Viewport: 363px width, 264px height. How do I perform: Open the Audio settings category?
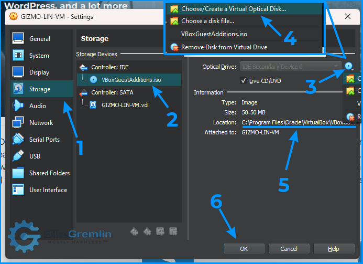coord(42,106)
